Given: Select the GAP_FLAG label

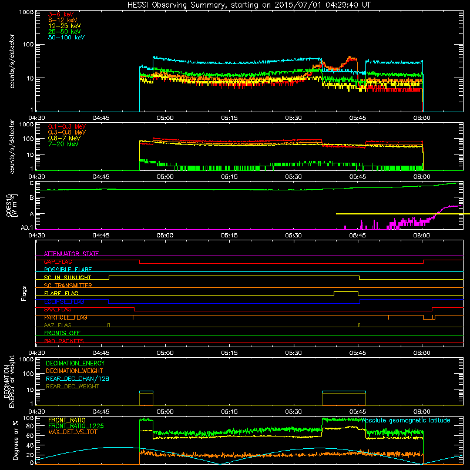Looking at the screenshot, I should point(58,261).
